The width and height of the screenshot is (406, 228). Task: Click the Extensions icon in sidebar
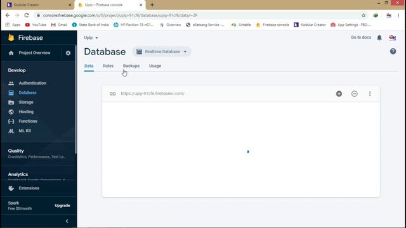pyautogui.click(x=11, y=188)
